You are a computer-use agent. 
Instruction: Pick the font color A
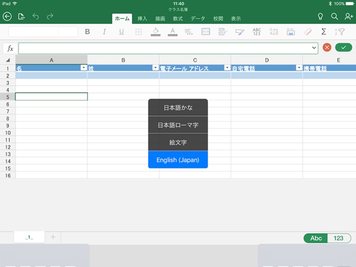(x=172, y=32)
